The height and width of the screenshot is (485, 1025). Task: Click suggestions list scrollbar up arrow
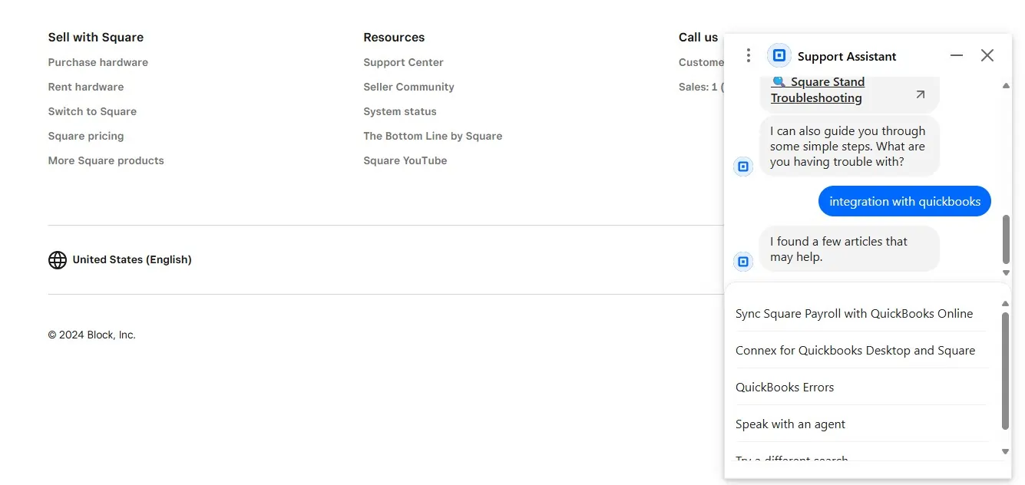pos(1006,304)
